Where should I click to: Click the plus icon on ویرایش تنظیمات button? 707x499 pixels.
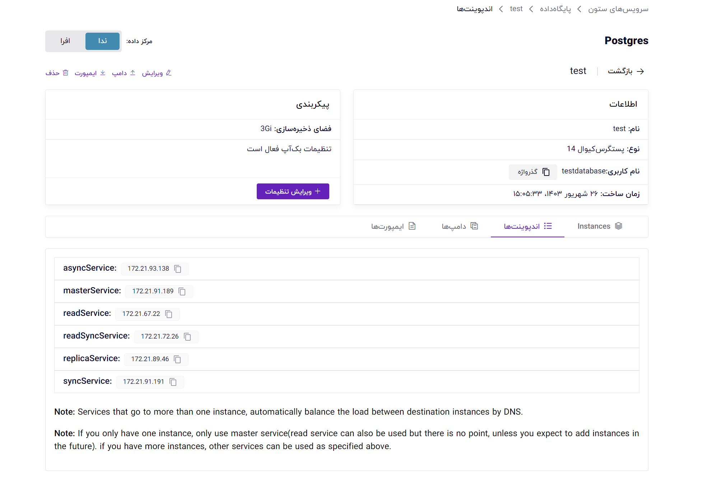(x=317, y=191)
